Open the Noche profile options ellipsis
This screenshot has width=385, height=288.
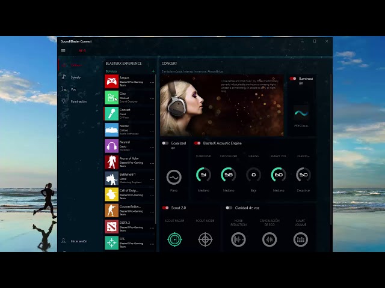[152, 131]
